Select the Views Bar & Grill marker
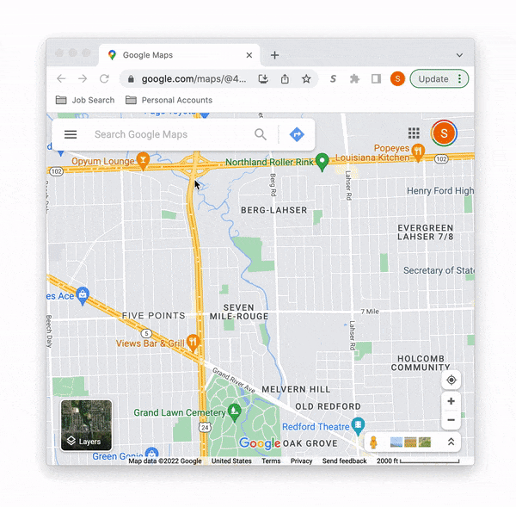The height and width of the screenshot is (507, 516). tap(193, 342)
